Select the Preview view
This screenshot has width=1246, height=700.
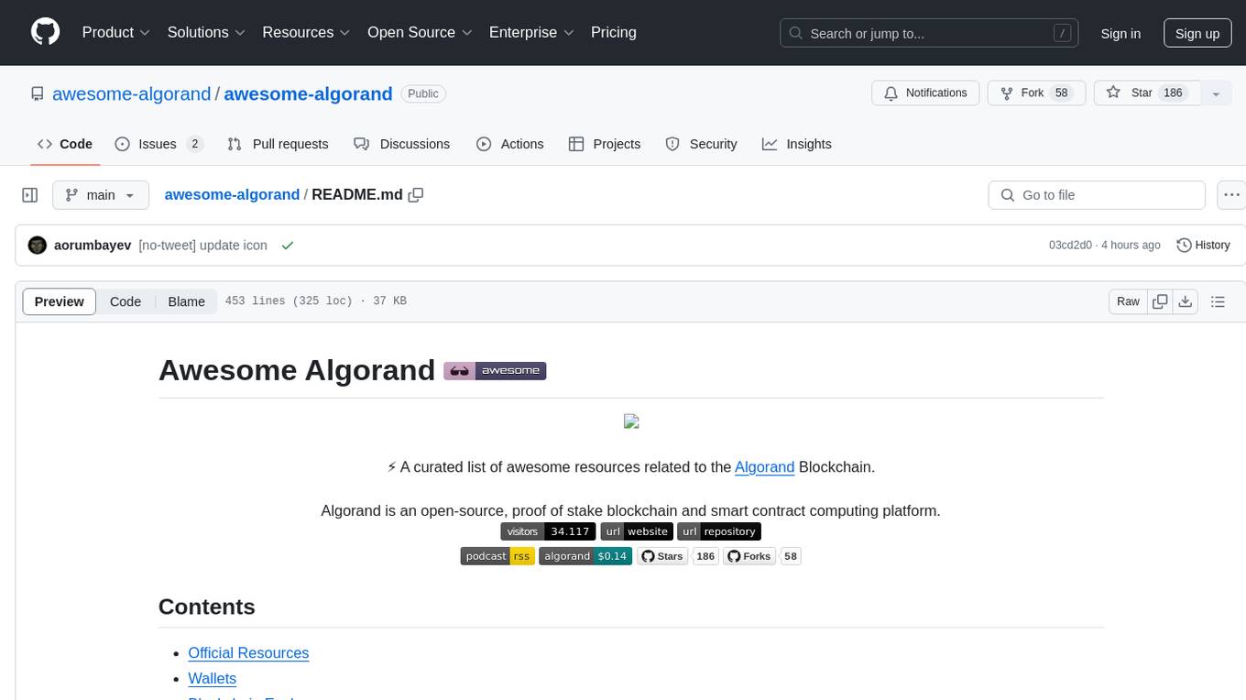[x=60, y=301]
